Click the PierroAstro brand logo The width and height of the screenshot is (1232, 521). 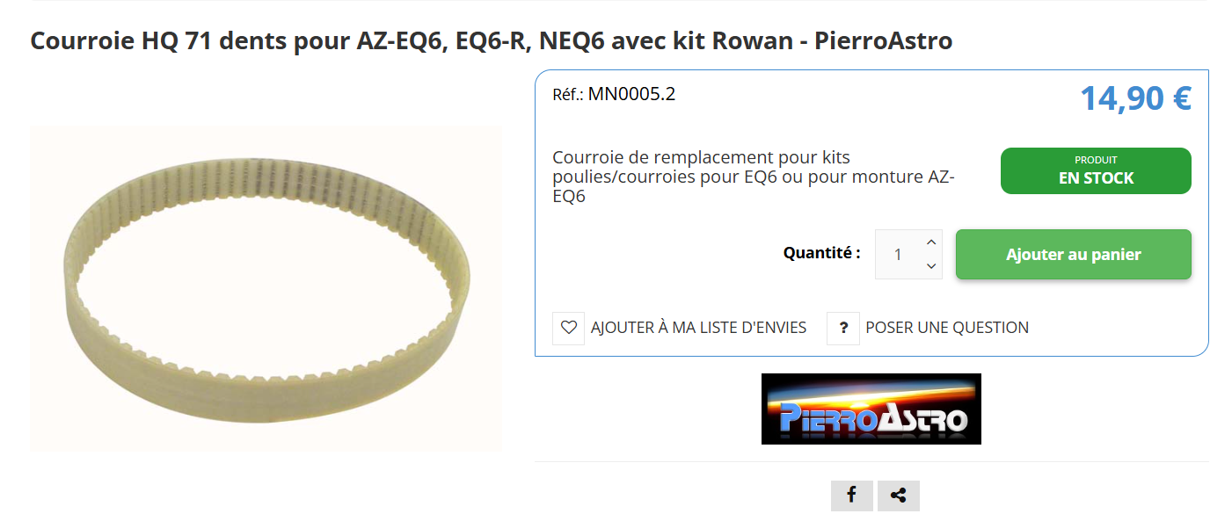pyautogui.click(x=871, y=409)
